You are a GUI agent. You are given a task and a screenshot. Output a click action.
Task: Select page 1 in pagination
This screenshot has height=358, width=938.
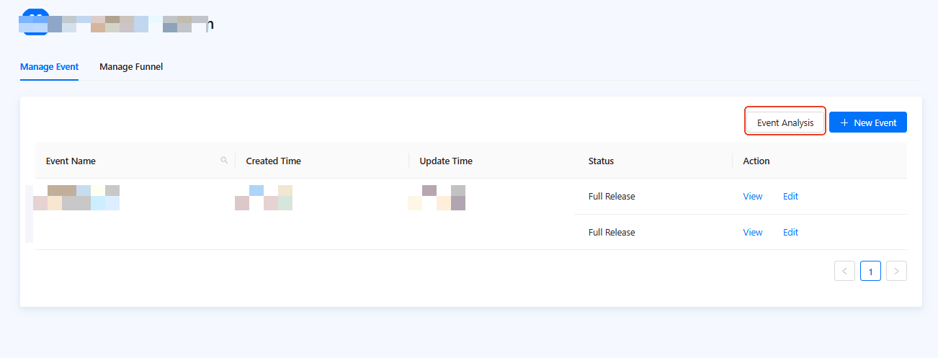tap(870, 272)
